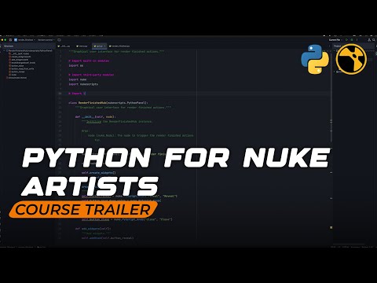Switch to the __init__.py editor tab
Screen dimensions: 377x283
pos(64,46)
